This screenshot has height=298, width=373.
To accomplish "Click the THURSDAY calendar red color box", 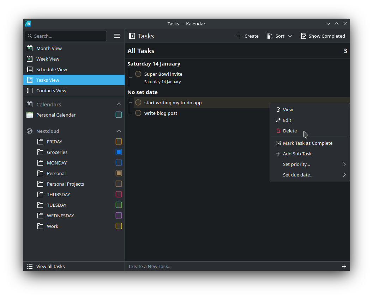I will (119, 194).
